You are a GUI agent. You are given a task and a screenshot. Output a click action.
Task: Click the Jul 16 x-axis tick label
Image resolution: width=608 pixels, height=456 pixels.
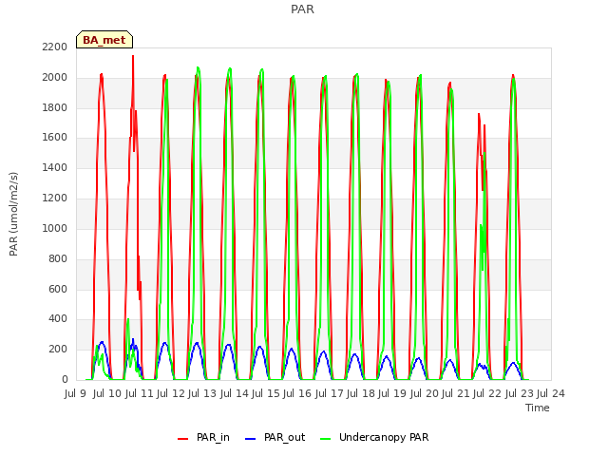296,393
